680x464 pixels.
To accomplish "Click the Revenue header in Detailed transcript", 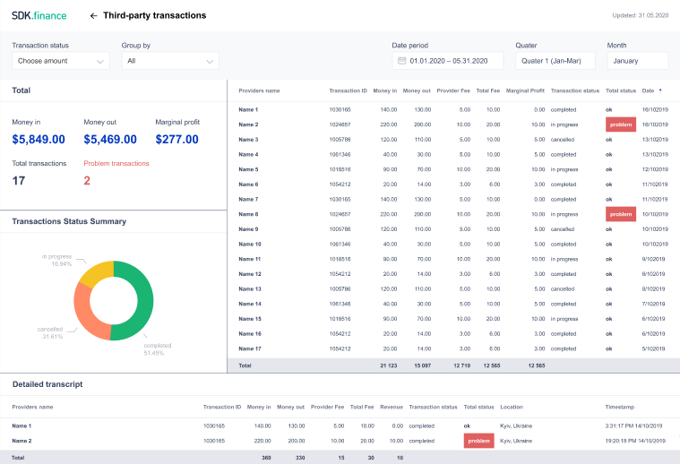I will [x=392, y=407].
